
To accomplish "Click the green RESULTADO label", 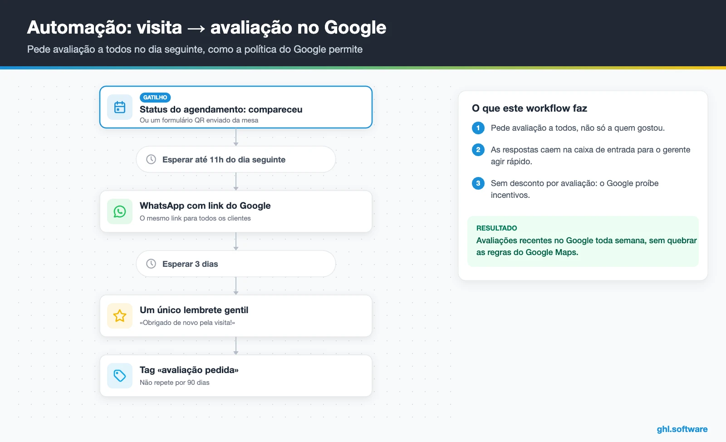I will 496,228.
